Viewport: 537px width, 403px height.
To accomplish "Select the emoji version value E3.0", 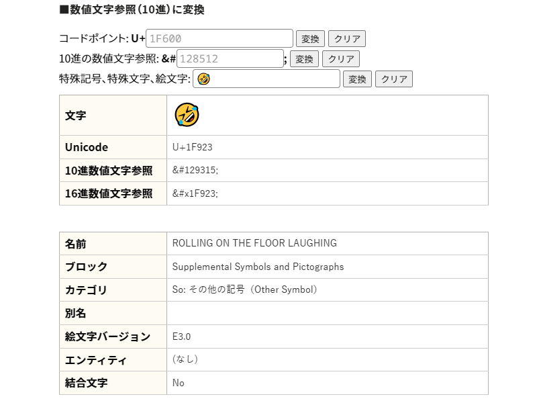I will (x=181, y=337).
